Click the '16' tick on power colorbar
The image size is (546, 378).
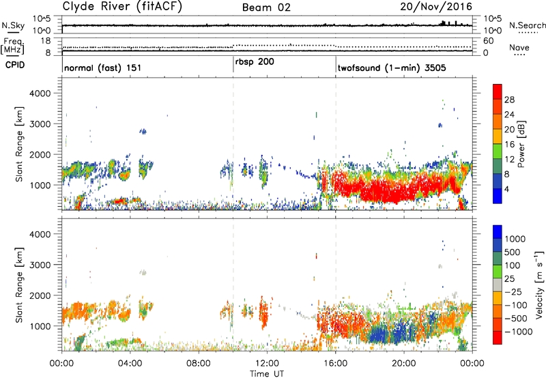pos(509,145)
